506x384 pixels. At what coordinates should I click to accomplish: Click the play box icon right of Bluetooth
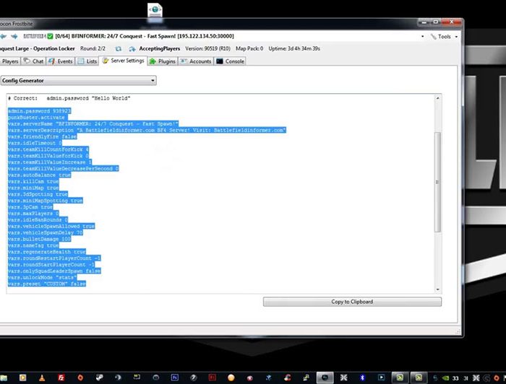pyautogui.click(x=381, y=378)
